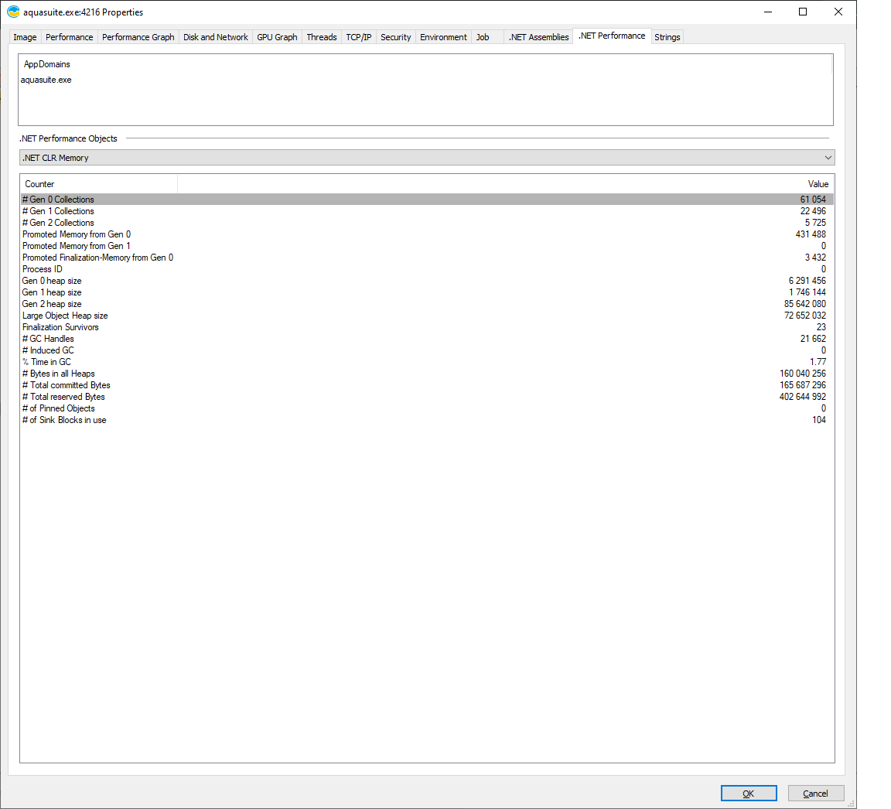Viewport: 891px width, 809px height.
Task: Select the # Gen 2 Collections row
Action: [427, 223]
